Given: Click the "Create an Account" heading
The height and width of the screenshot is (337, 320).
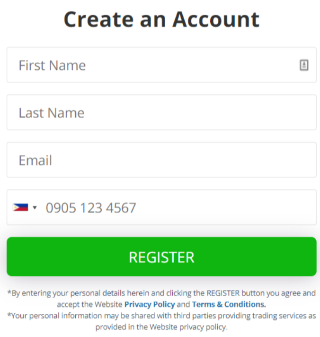Looking at the screenshot, I should click(x=161, y=19).
